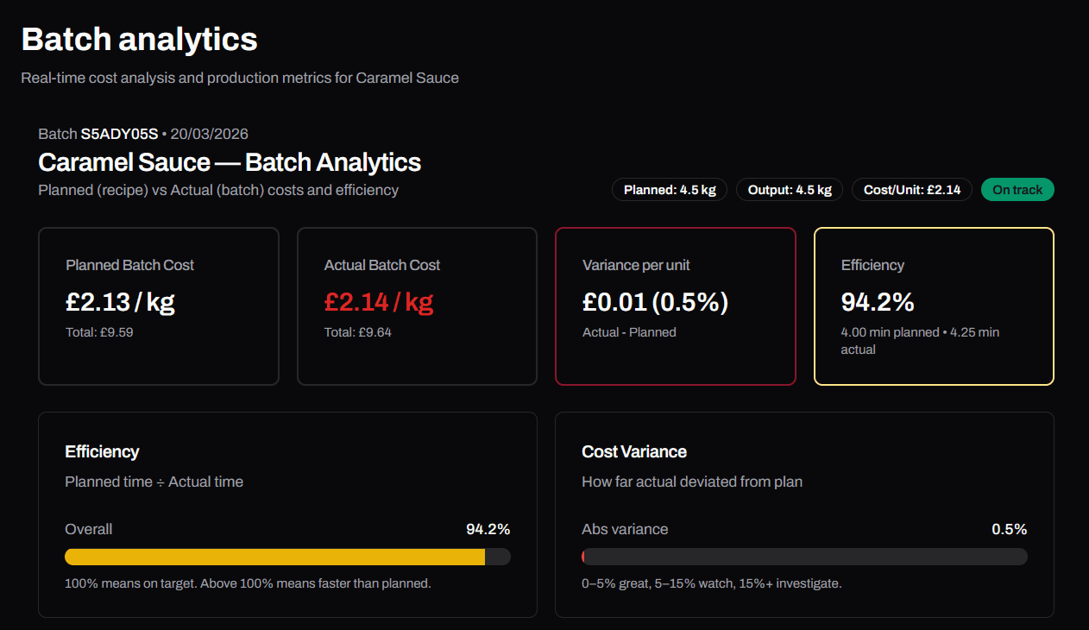Click the Total: £9.59 value

[x=98, y=331]
